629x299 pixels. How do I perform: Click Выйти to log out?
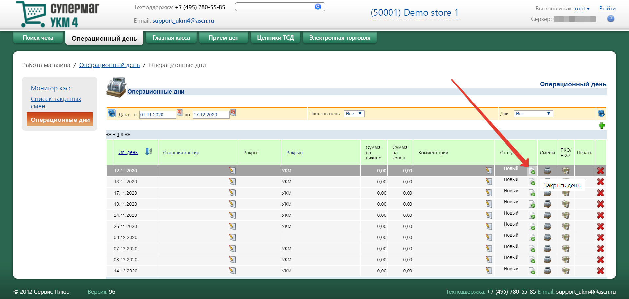click(607, 9)
